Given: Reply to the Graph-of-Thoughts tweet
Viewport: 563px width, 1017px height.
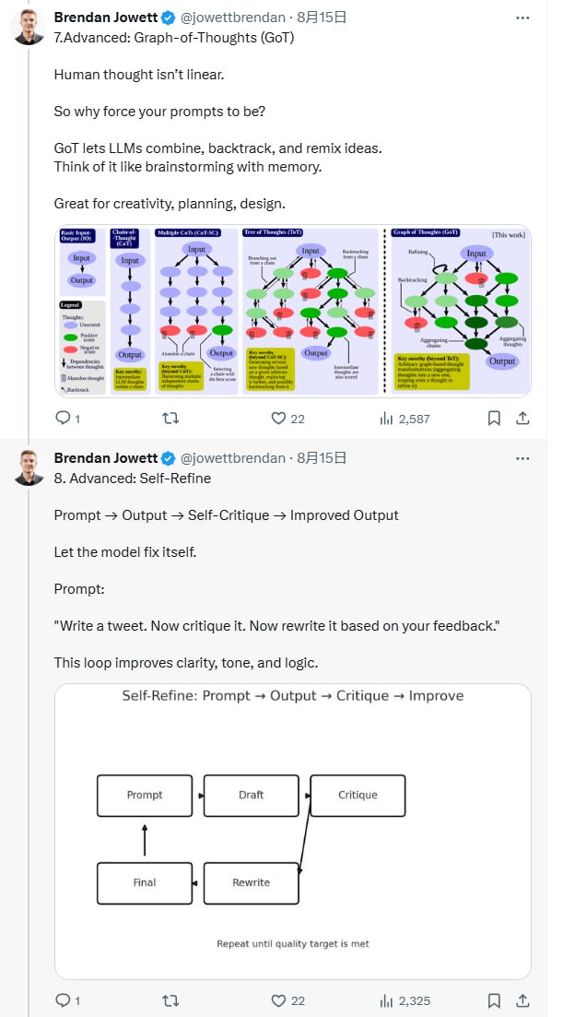Looking at the screenshot, I should (63, 419).
